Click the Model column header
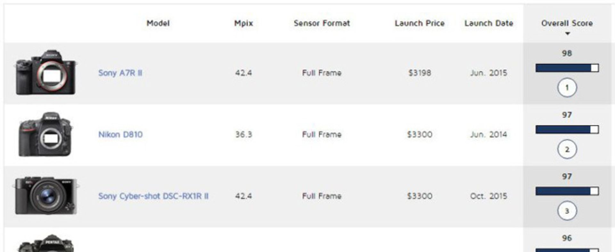Viewport: 615px width, 252px height. click(158, 23)
